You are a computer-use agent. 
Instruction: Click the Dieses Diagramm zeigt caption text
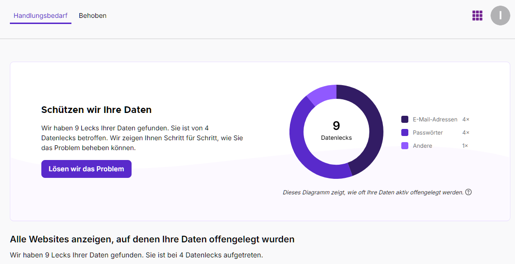click(x=373, y=192)
